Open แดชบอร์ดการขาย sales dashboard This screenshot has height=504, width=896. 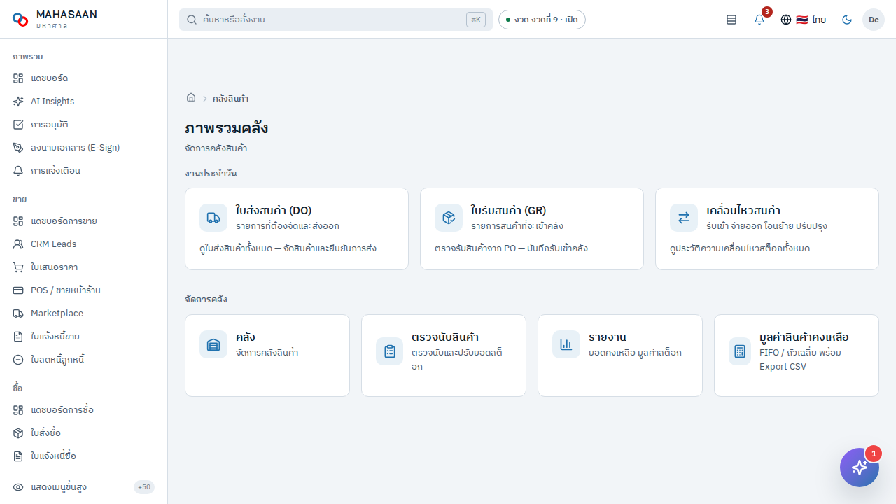(x=83, y=221)
